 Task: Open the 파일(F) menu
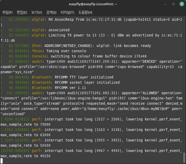(7, 12)
